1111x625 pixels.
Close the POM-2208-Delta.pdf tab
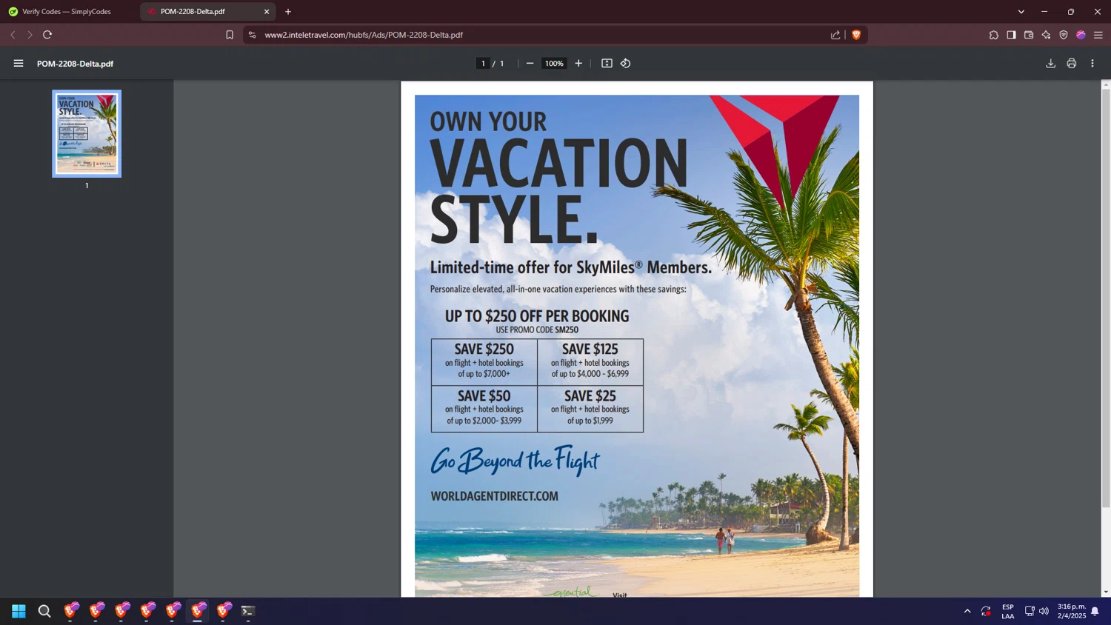coord(267,12)
